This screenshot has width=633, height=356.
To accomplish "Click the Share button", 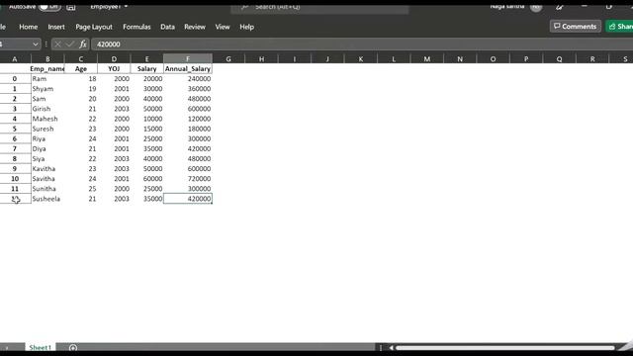I will point(620,27).
